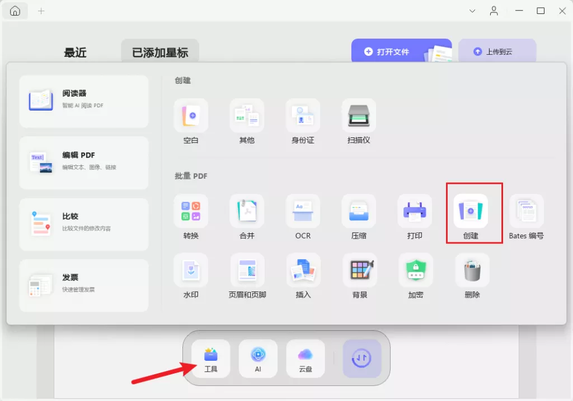This screenshot has width=573, height=401.
Task: Click the 上传到云 upload to cloud button
Action: [x=497, y=52]
